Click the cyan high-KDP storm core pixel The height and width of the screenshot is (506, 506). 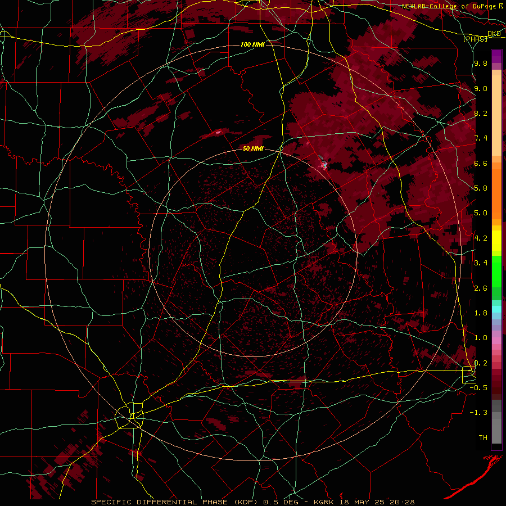pos(324,165)
